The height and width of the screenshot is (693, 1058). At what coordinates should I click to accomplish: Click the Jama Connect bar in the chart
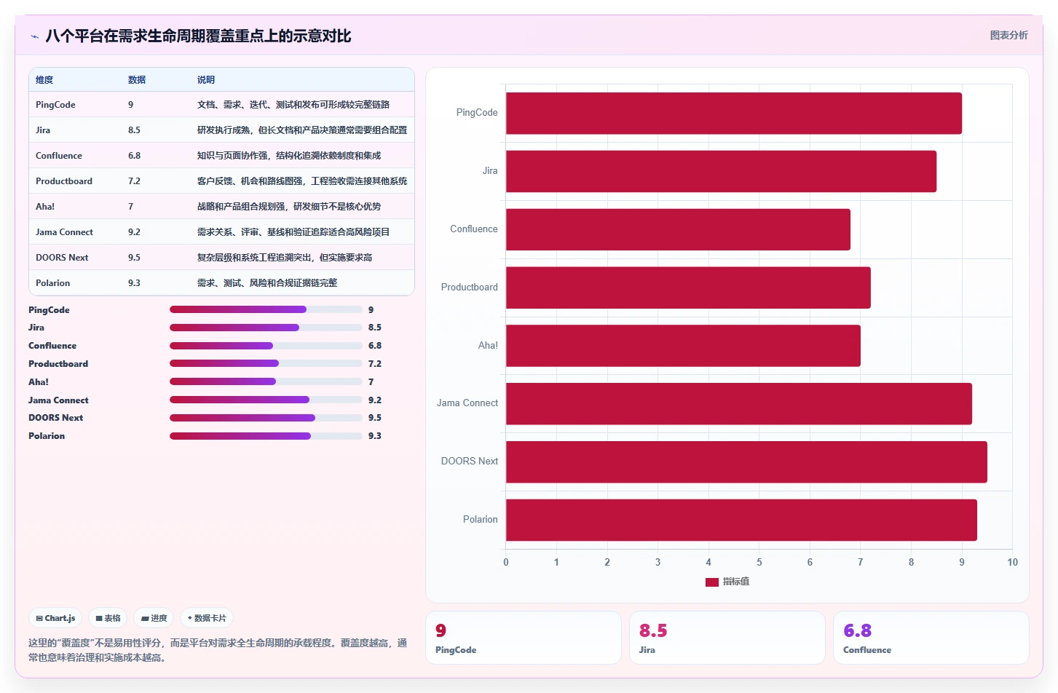(x=739, y=404)
